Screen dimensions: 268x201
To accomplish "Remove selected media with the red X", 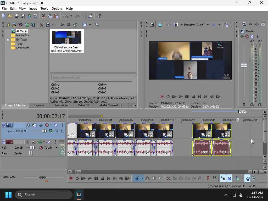I will click(41, 25).
